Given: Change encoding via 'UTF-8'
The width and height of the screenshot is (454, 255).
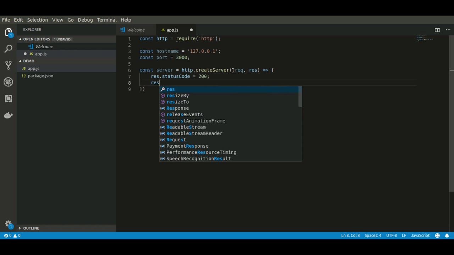Looking at the screenshot, I should (391, 236).
